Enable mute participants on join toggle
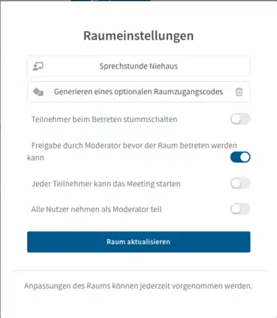 (240, 119)
